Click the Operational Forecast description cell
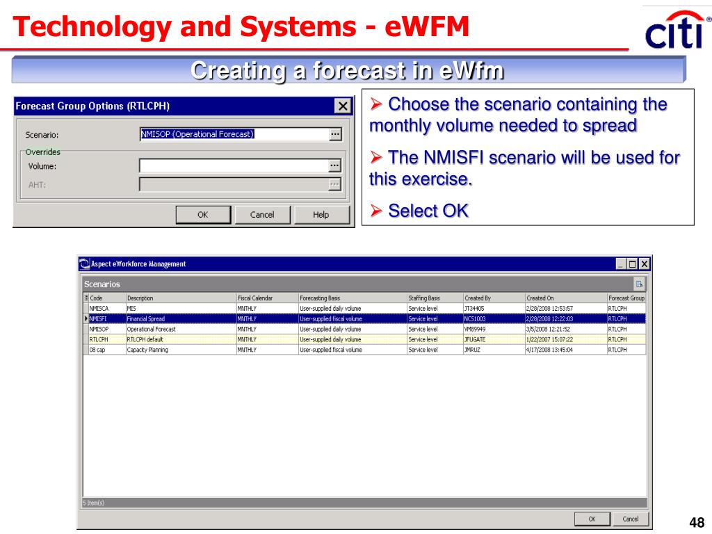This screenshot has height=534, width=712. pos(181,329)
